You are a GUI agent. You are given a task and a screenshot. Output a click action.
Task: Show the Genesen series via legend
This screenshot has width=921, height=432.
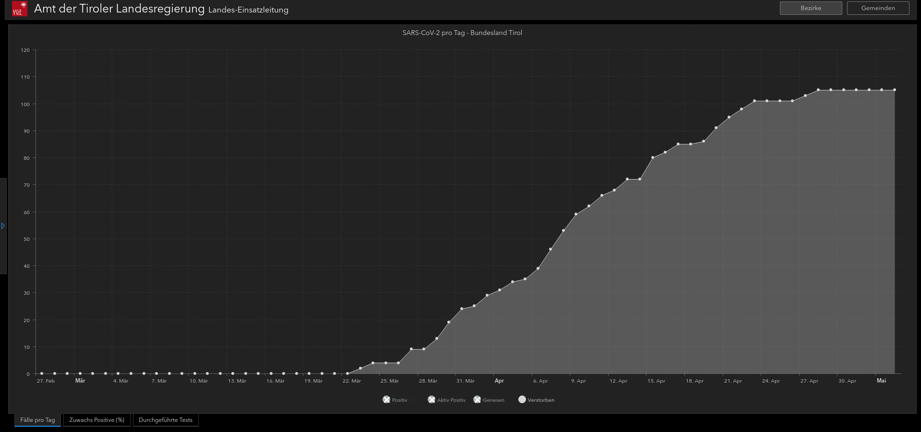(489, 400)
